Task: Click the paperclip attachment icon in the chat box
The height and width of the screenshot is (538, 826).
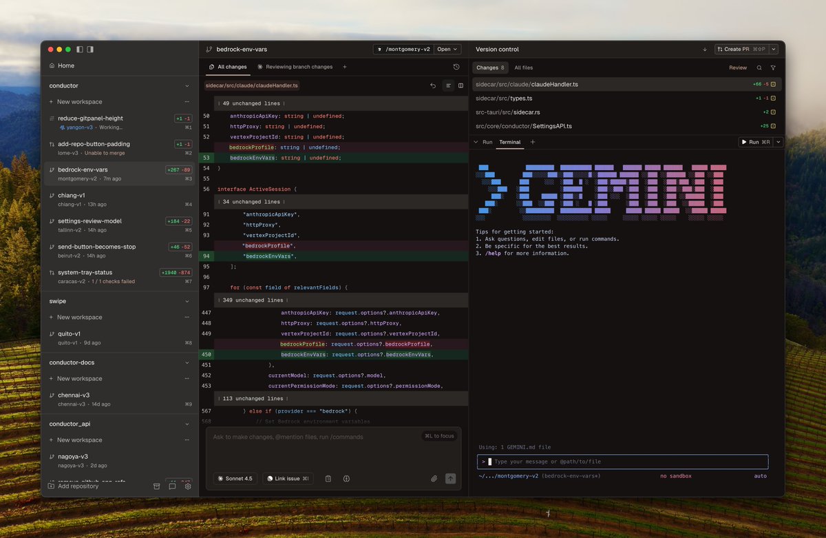Action: click(x=434, y=478)
